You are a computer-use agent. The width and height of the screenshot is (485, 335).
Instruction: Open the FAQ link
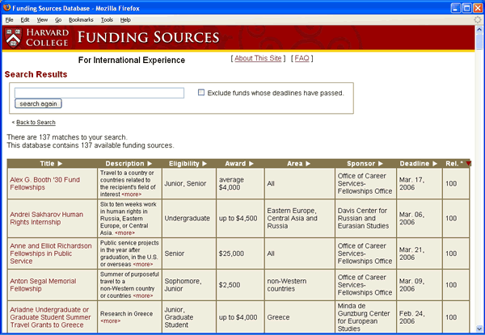tap(302, 58)
